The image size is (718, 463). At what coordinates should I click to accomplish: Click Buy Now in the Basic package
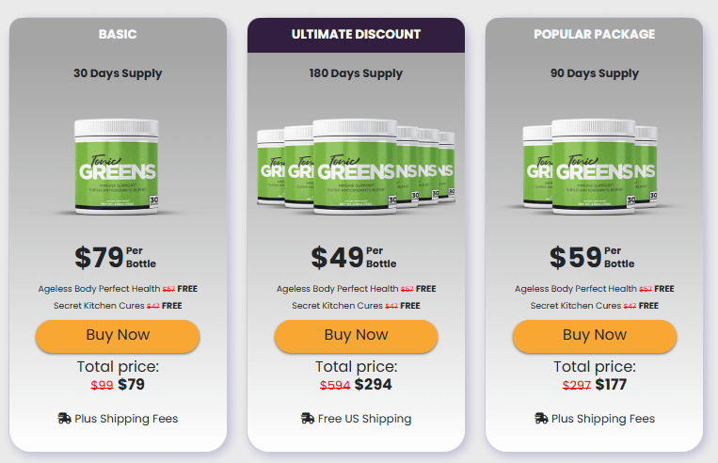tap(118, 336)
